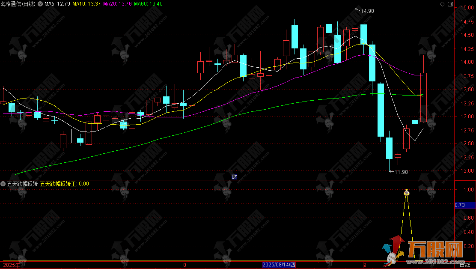This screenshot has width=476, height=269.
Task: Click the highlighted 0.73 indicator axis value
Action: tap(465, 205)
